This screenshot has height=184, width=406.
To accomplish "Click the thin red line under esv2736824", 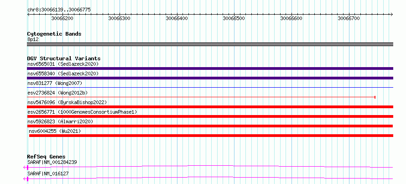I will (201, 97).
